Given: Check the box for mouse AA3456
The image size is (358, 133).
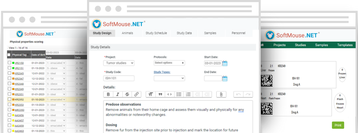Looking at the screenshot, I should [x=9, y=115].
